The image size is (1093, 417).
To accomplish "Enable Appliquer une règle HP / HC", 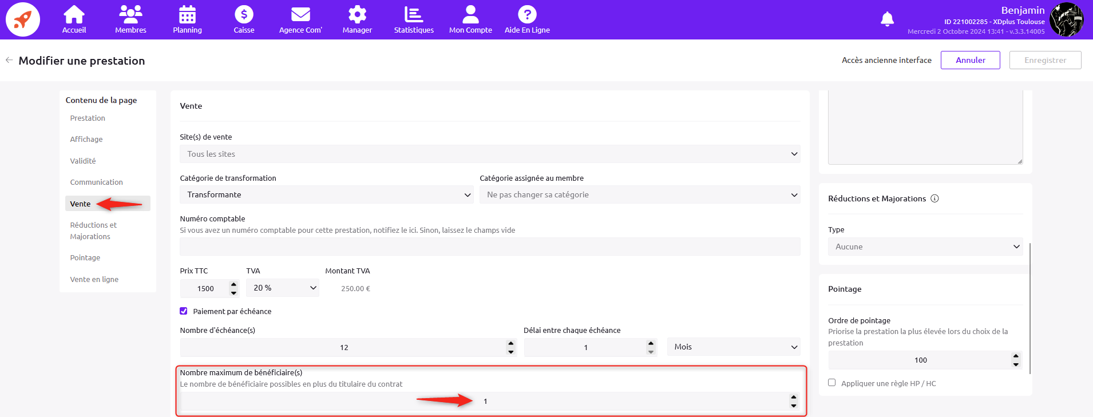I will tap(832, 383).
